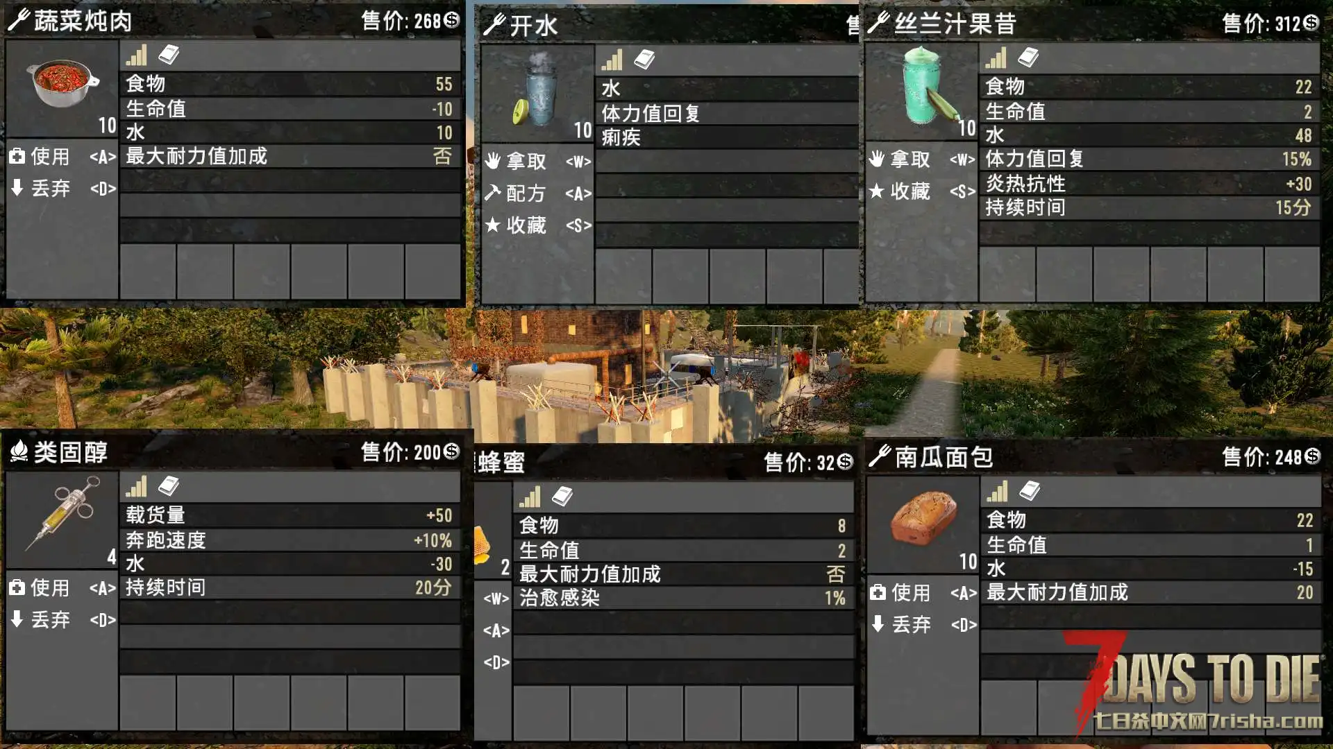Click 使用 medkit icon in 类固醇 panel

click(x=17, y=589)
